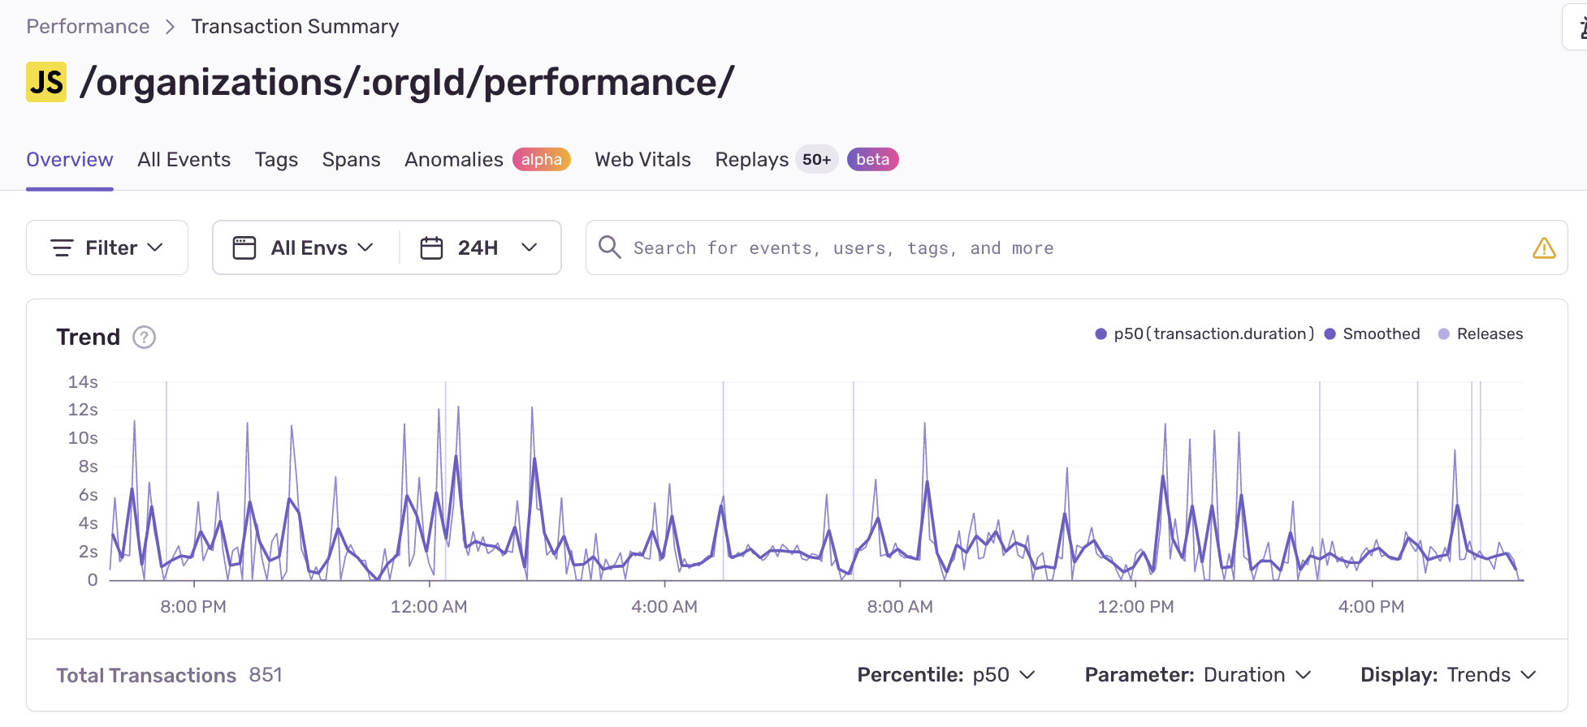Toggle the Smoothed legend series

(x=1372, y=333)
